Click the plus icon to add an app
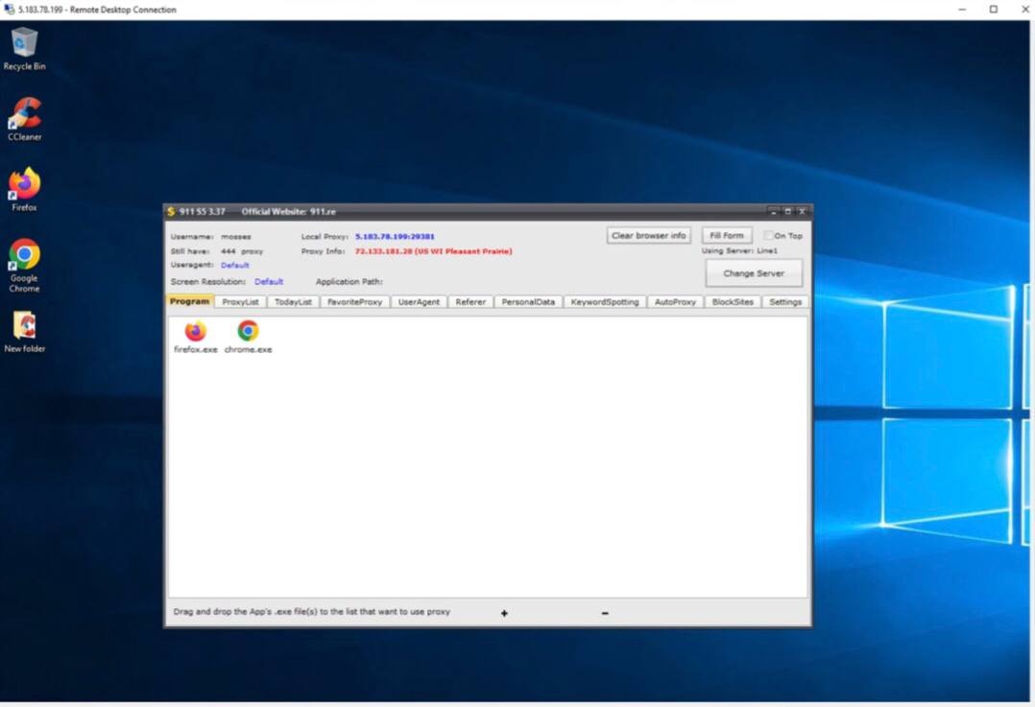Viewport: 1035px width, 707px height. point(504,613)
